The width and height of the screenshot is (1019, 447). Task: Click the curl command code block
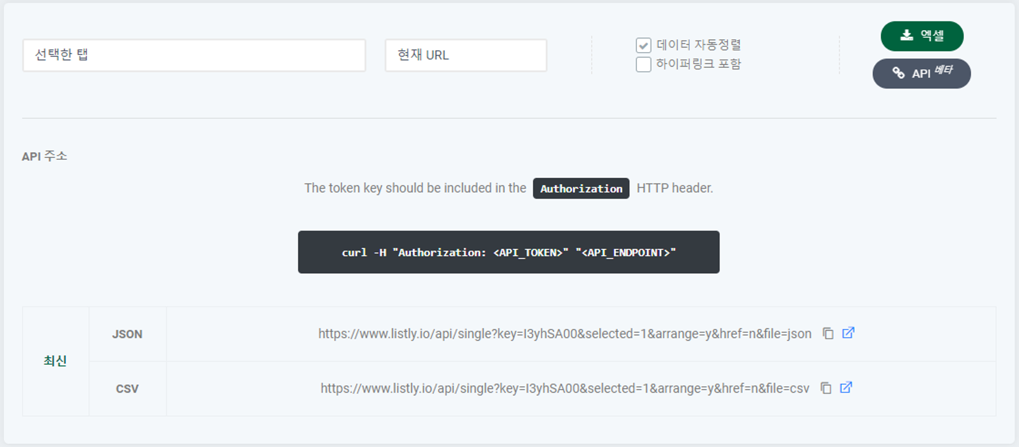click(509, 252)
